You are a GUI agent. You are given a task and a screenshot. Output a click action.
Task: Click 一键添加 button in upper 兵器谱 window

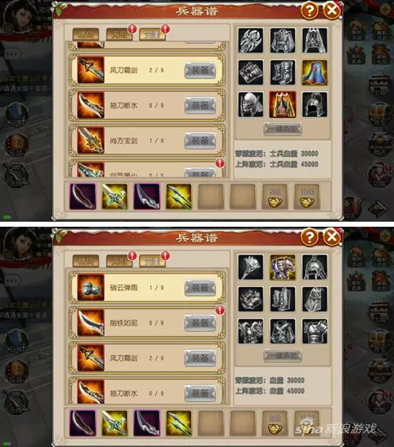(283, 129)
